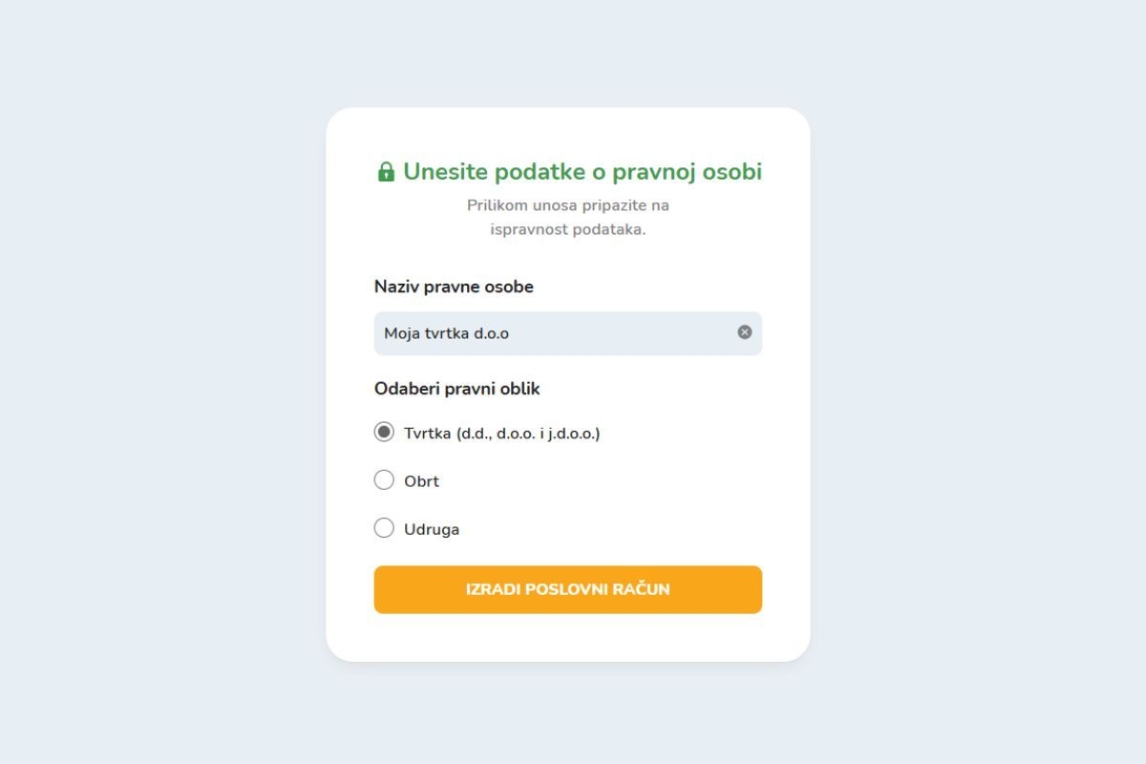Click the "Unesite podatke o pravnoj osobi" heading
1146x764 pixels.
click(x=582, y=172)
